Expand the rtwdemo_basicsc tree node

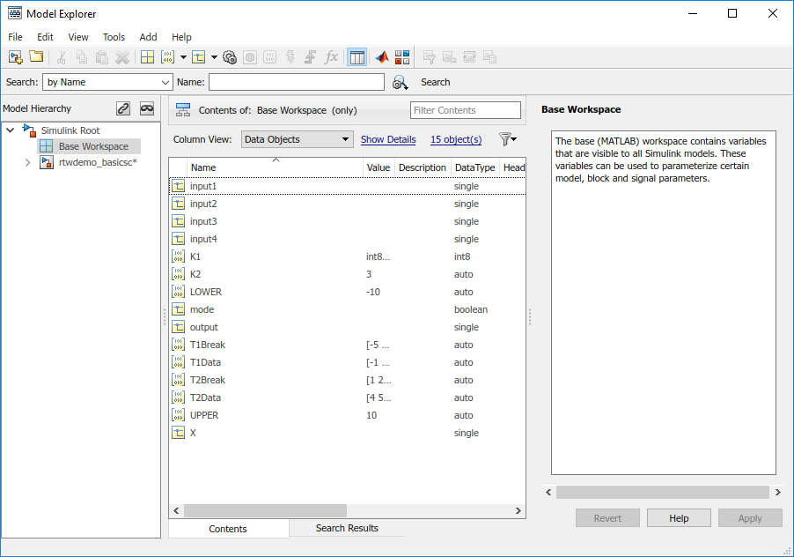click(28, 162)
